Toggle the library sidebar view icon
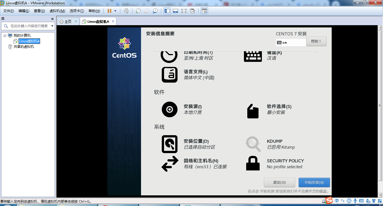The height and width of the screenshot is (206, 383). pos(167,11)
